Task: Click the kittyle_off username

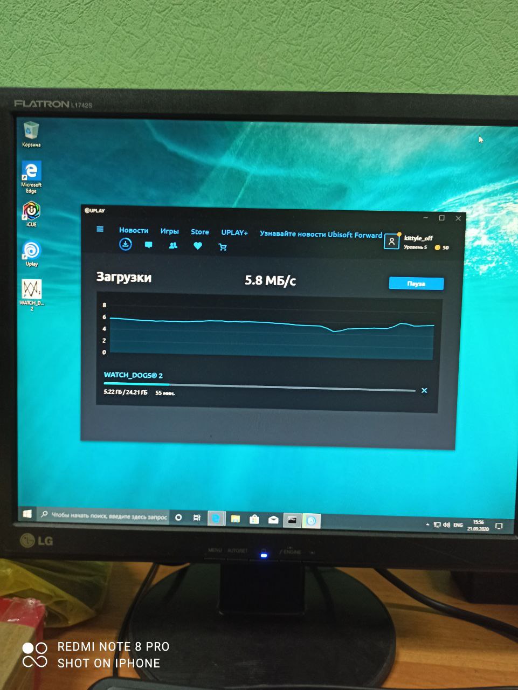Action: (418, 238)
